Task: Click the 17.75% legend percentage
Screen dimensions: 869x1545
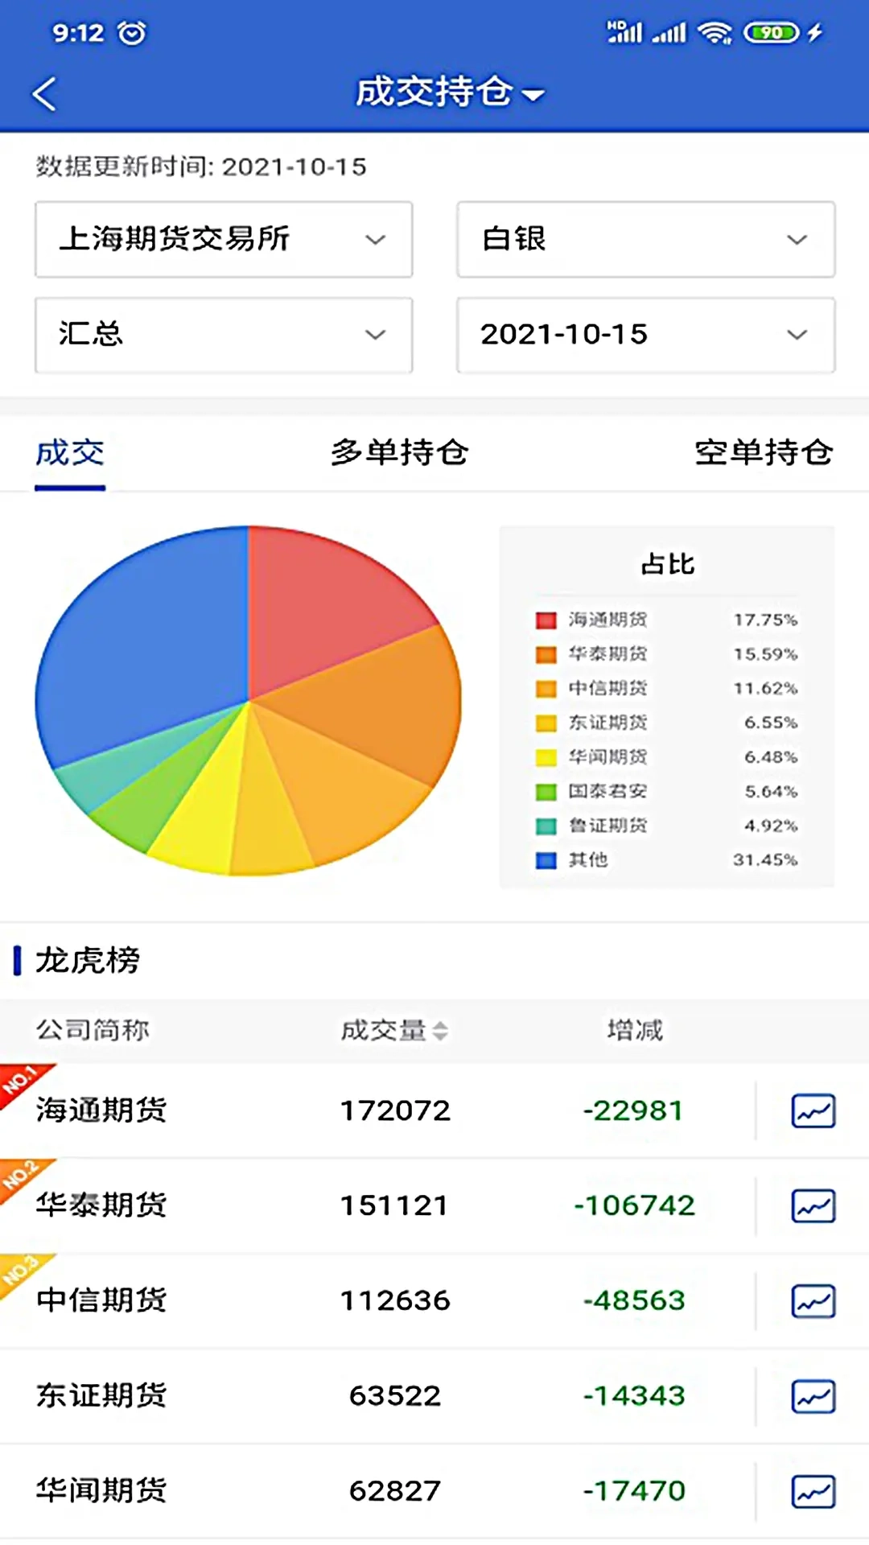Action: click(765, 620)
